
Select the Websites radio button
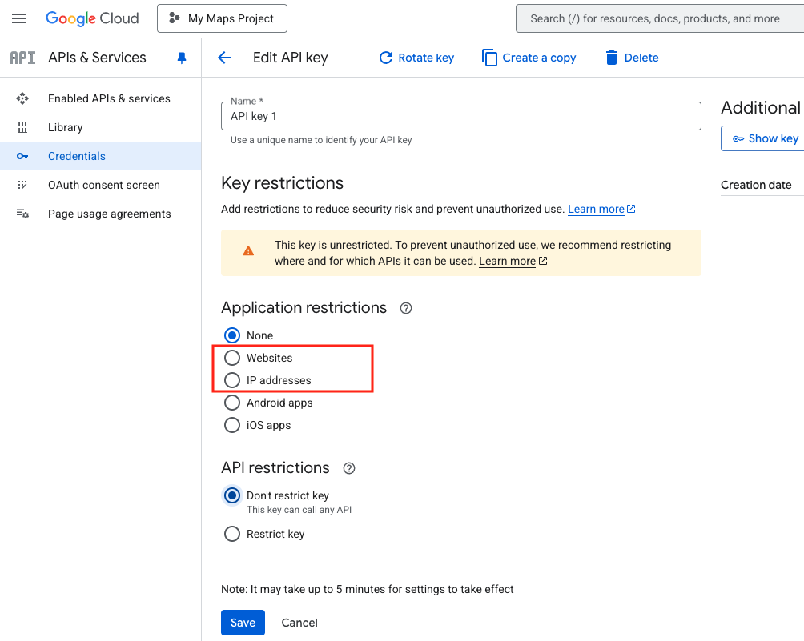[x=232, y=358]
